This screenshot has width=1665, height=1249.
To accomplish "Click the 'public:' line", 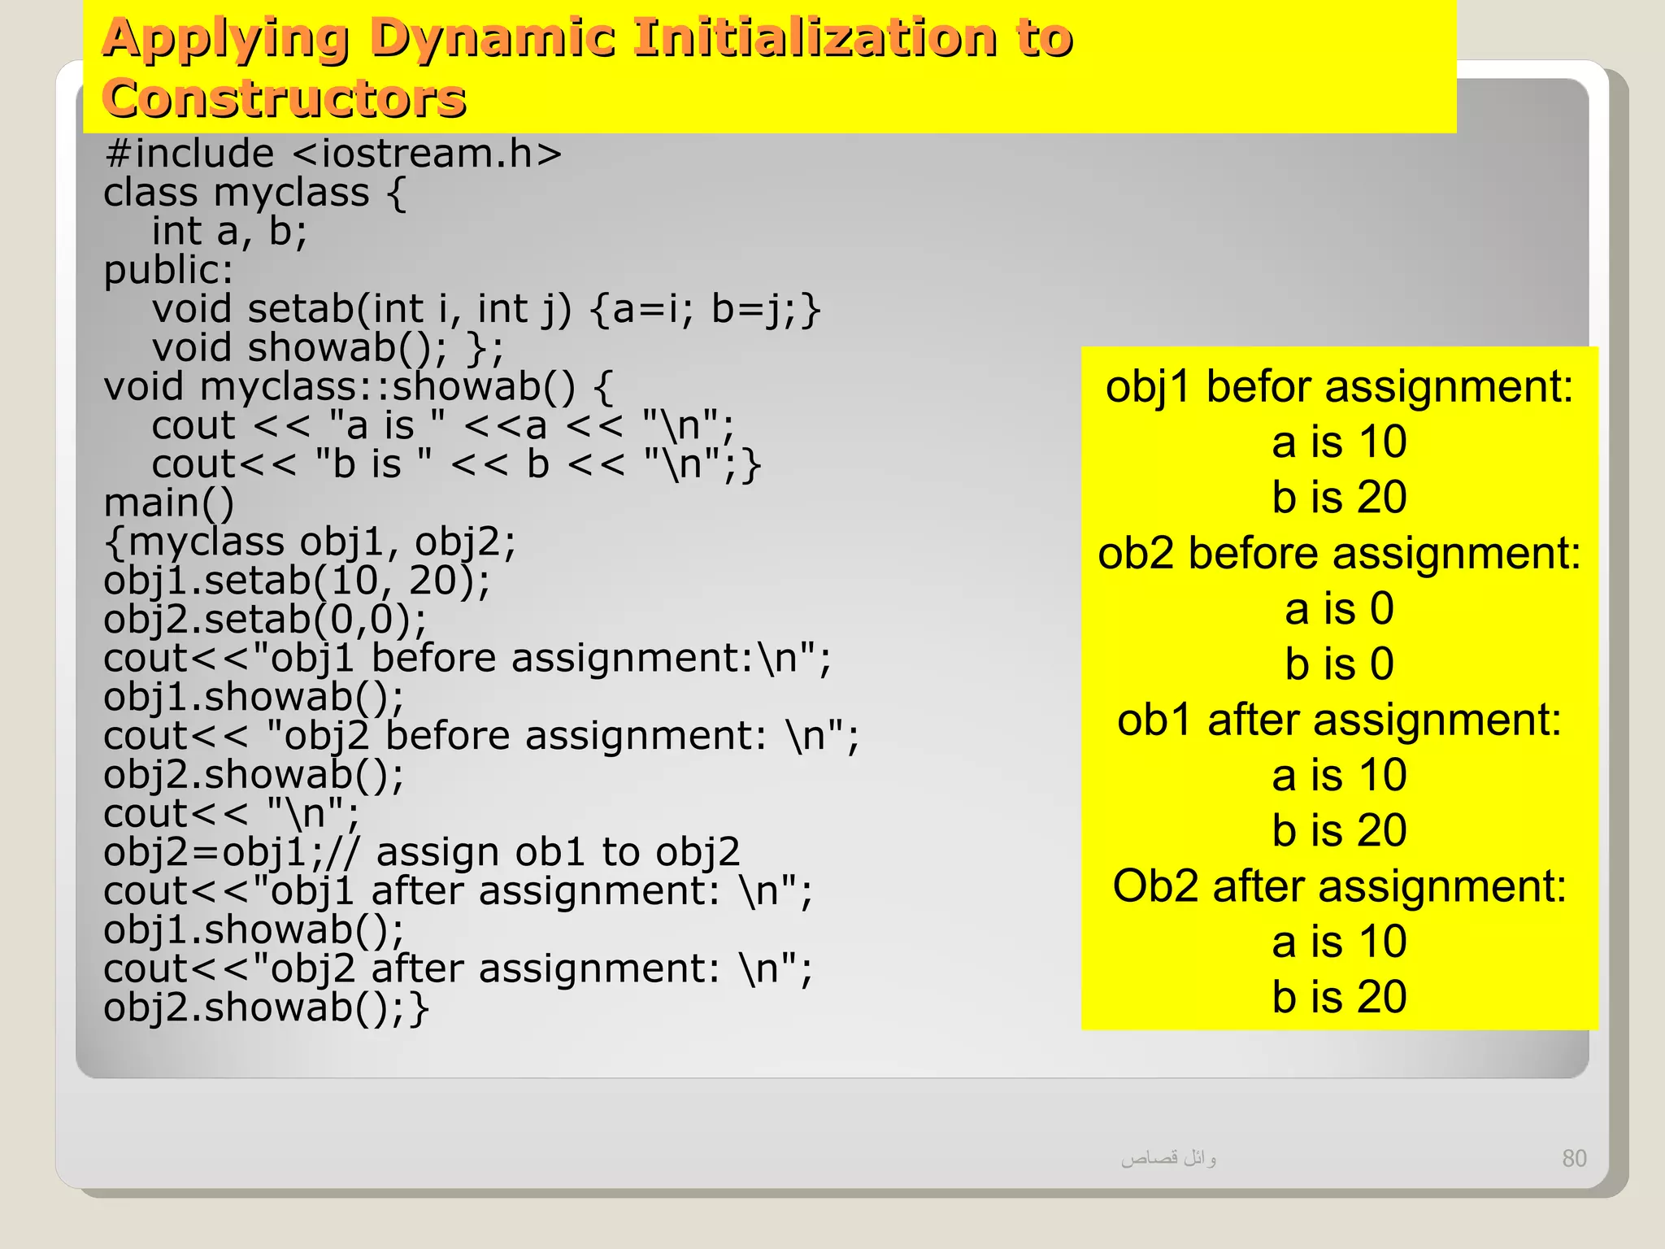I will click(168, 271).
